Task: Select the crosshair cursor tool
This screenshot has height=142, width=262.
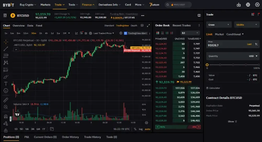Action: pos(6,42)
